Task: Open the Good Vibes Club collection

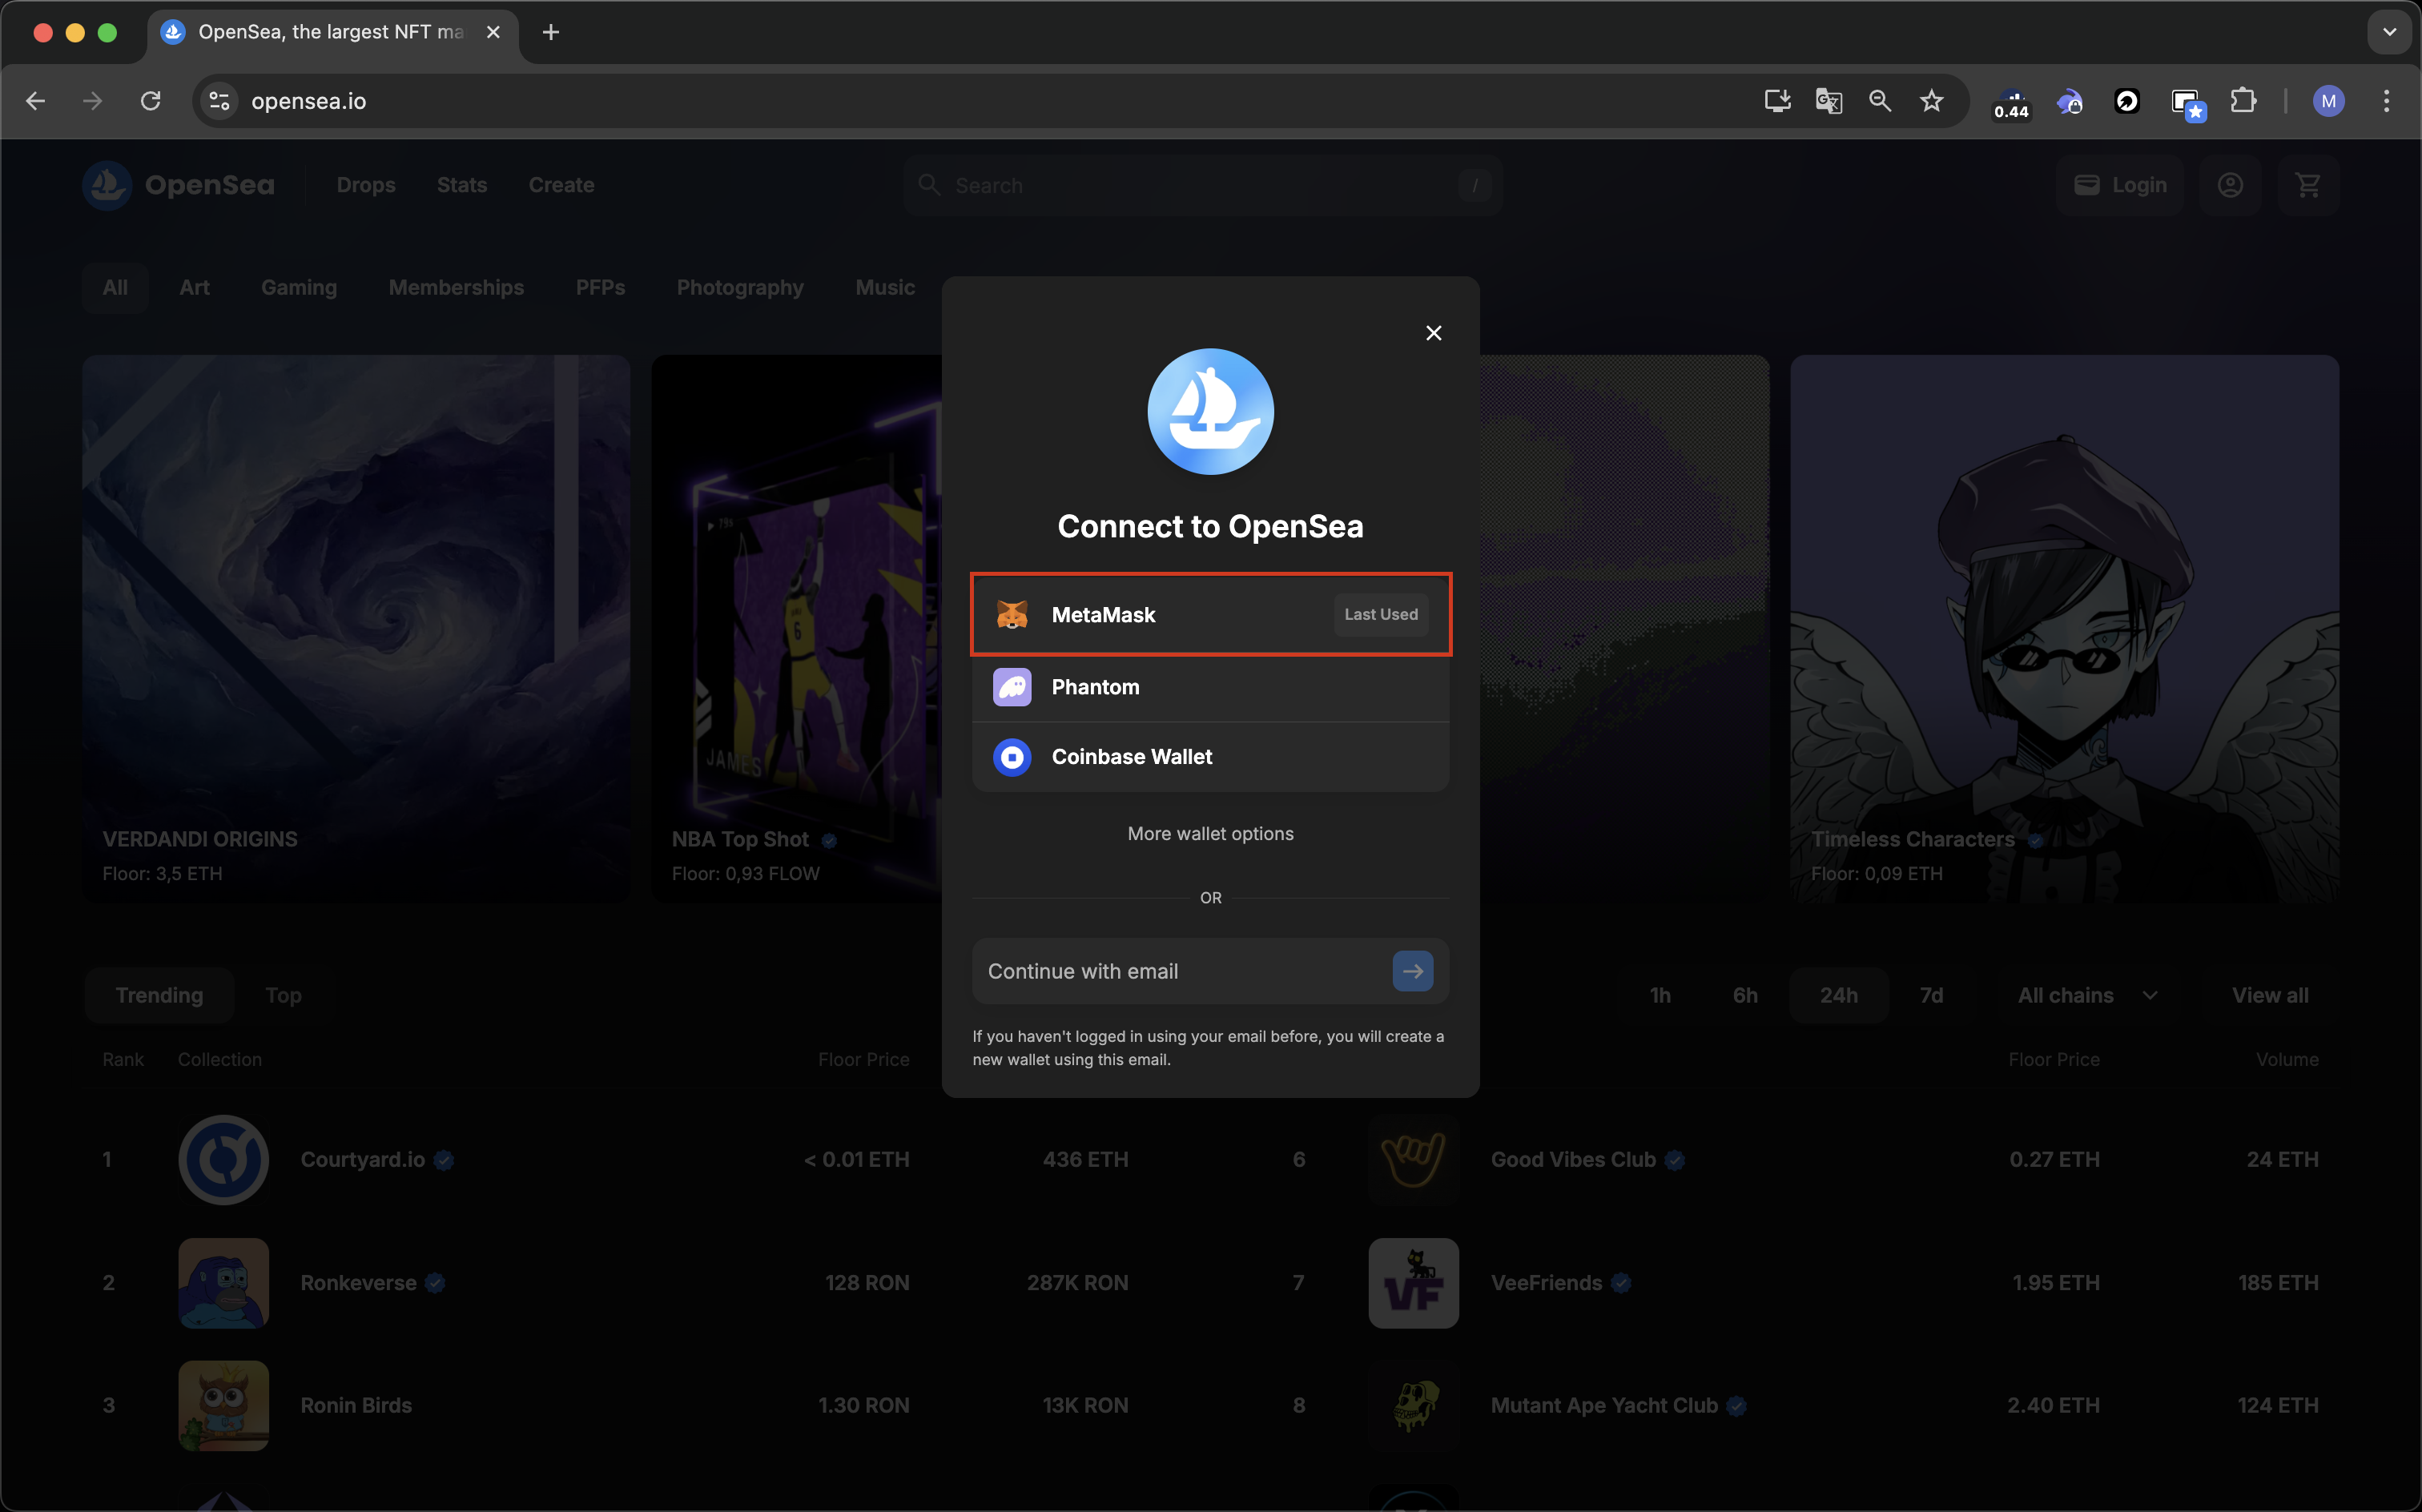Action: pos(1805,1160)
